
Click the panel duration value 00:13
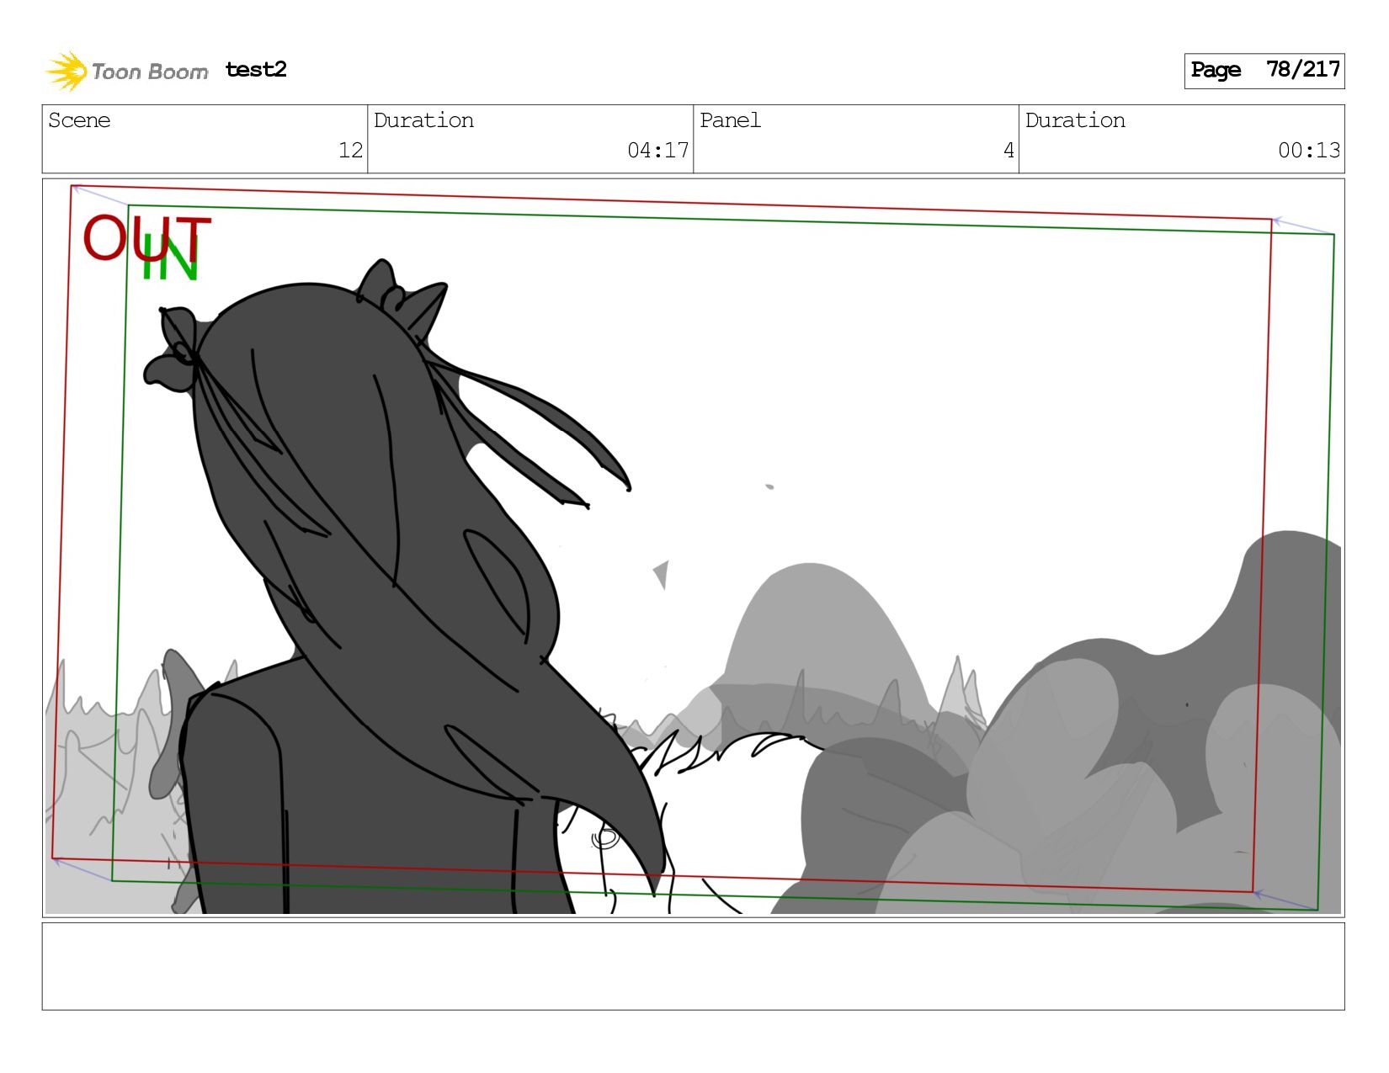tap(1309, 151)
